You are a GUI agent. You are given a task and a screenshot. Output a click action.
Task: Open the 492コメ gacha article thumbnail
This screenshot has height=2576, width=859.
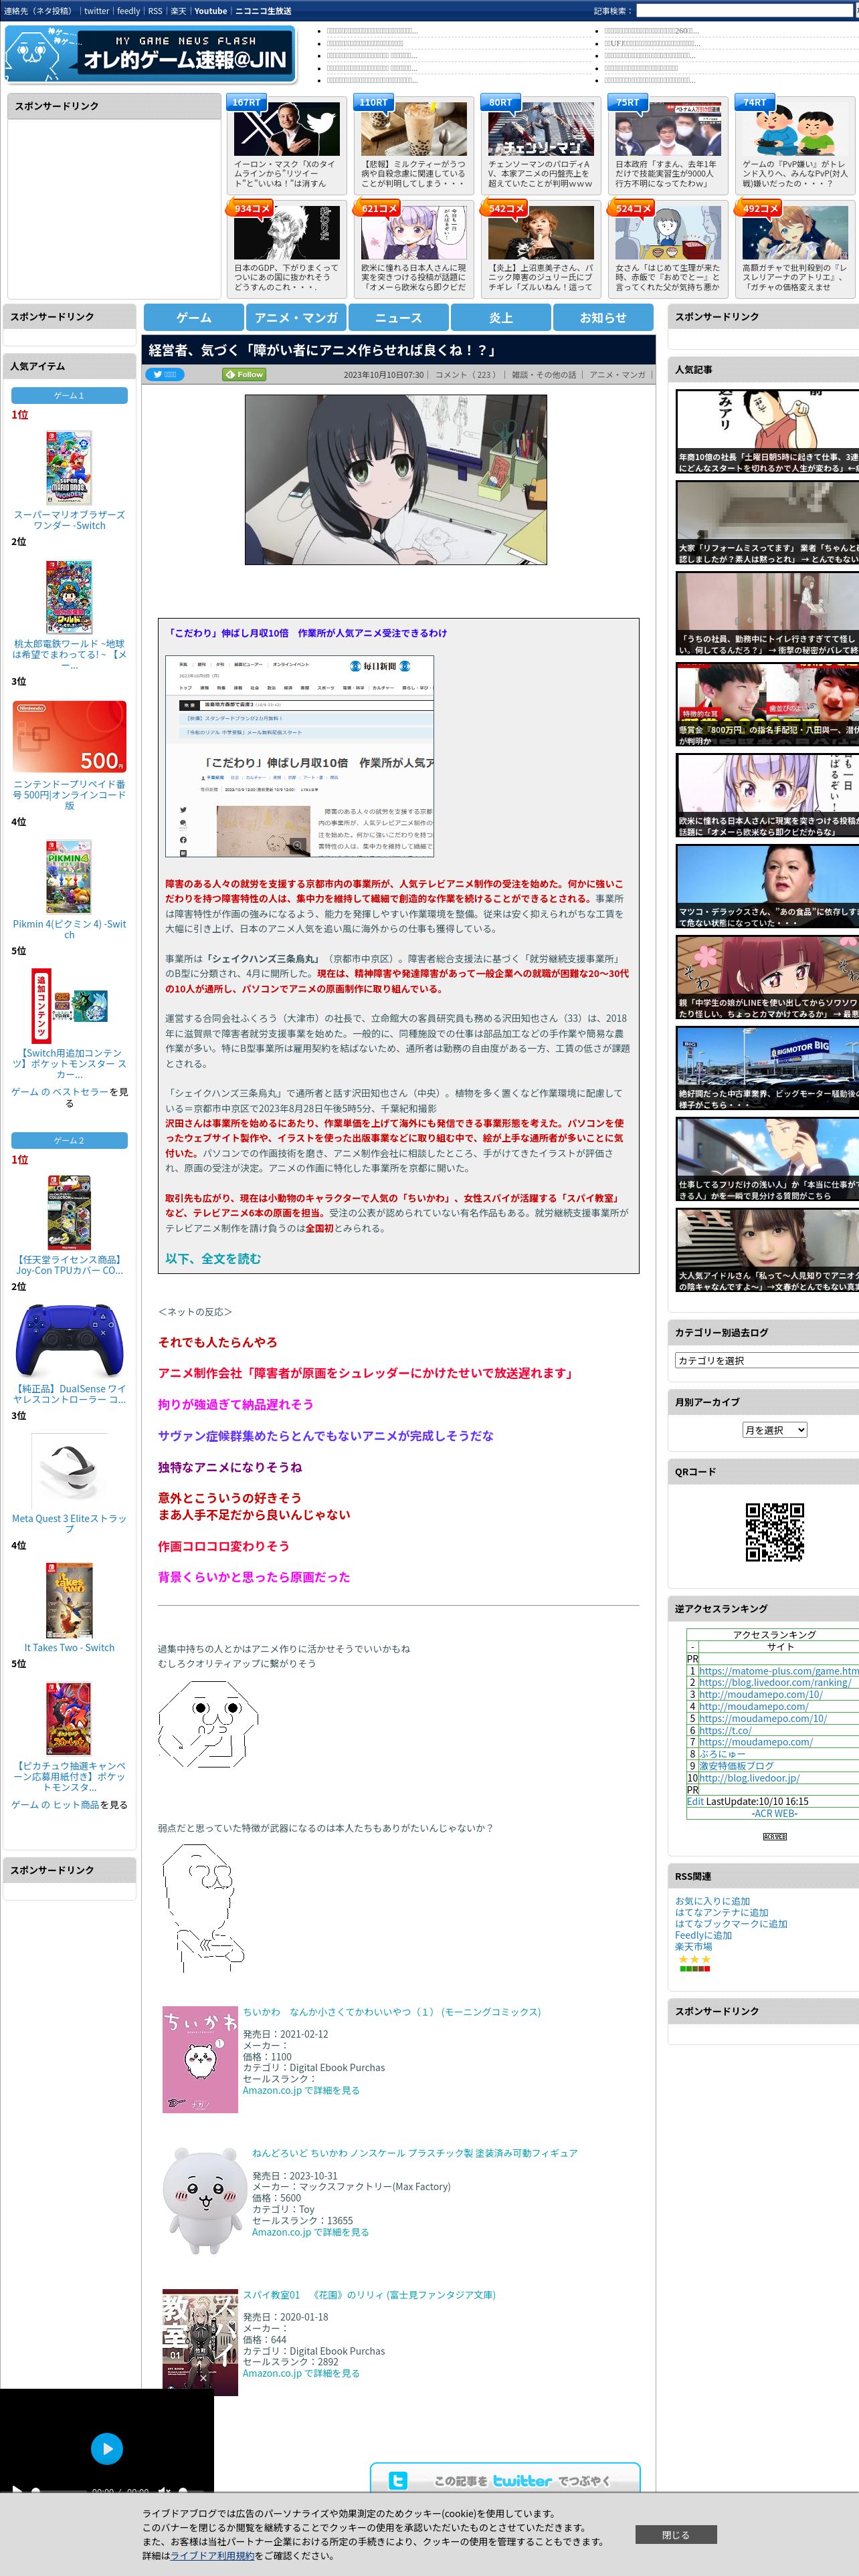tap(795, 234)
